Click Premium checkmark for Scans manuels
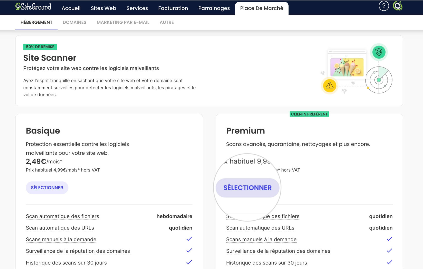The width and height of the screenshot is (423, 269). (389, 239)
